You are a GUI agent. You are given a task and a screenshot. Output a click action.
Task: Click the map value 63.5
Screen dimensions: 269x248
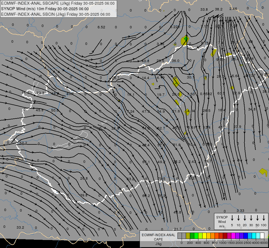click(x=221, y=93)
